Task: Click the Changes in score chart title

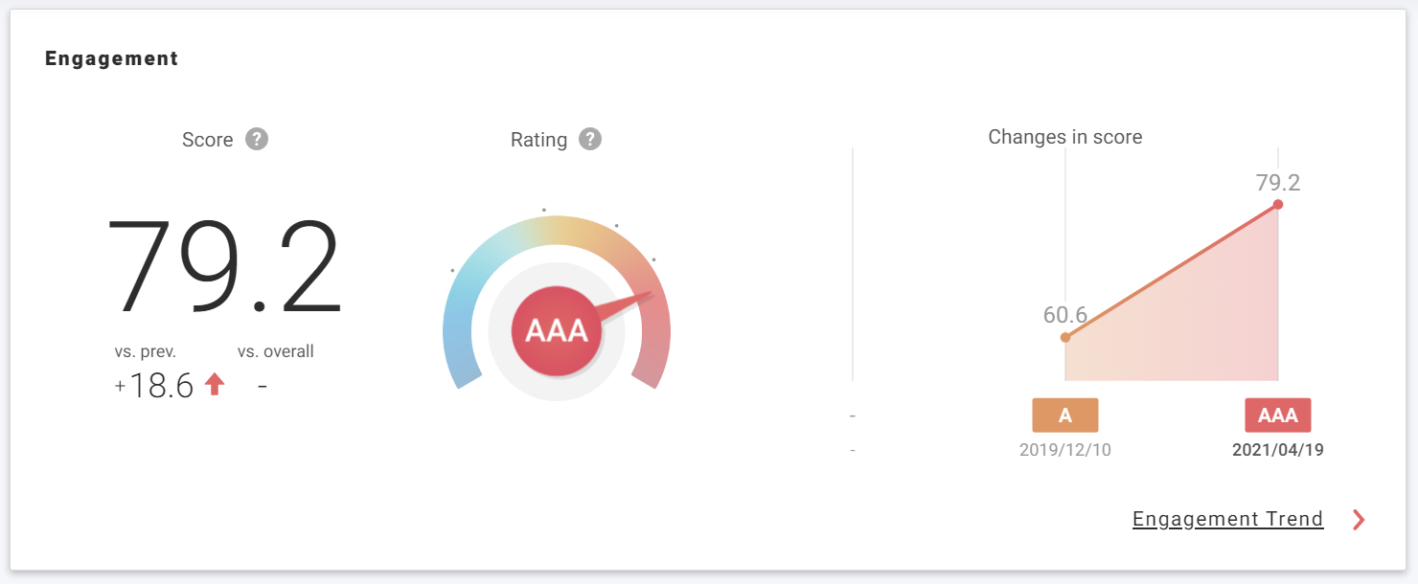Action: (1064, 137)
